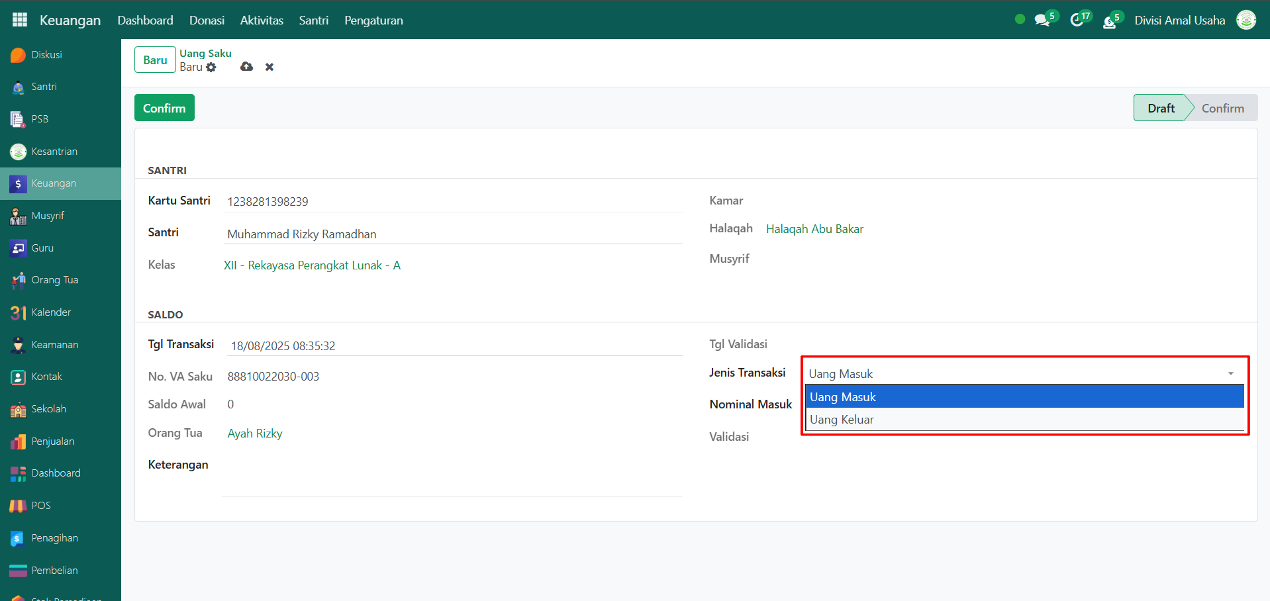
Task: Open Diskusi app in sidebar
Action: point(46,55)
